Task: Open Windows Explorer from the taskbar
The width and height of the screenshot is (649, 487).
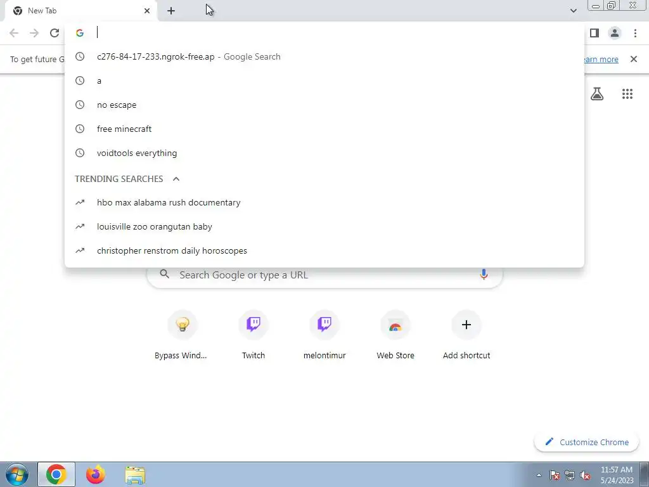Action: pyautogui.click(x=135, y=475)
